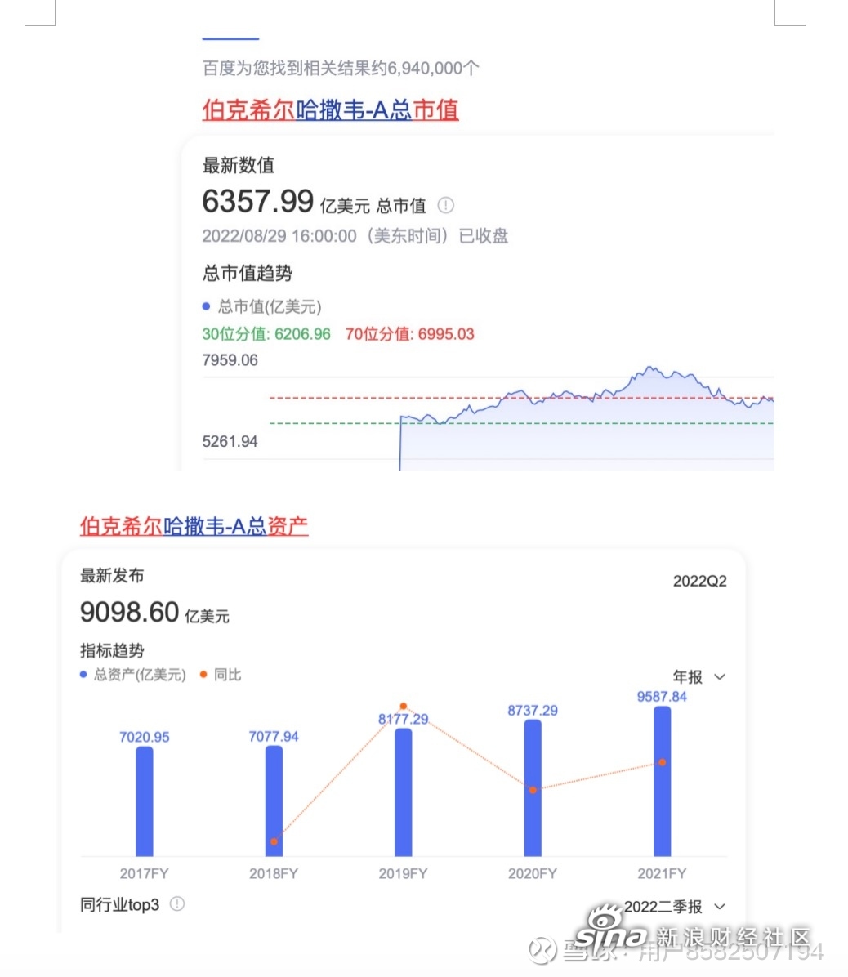This screenshot has height=977, width=848.
Task: Select the 2020FY bar showing 8737.29
Action: tap(533, 787)
